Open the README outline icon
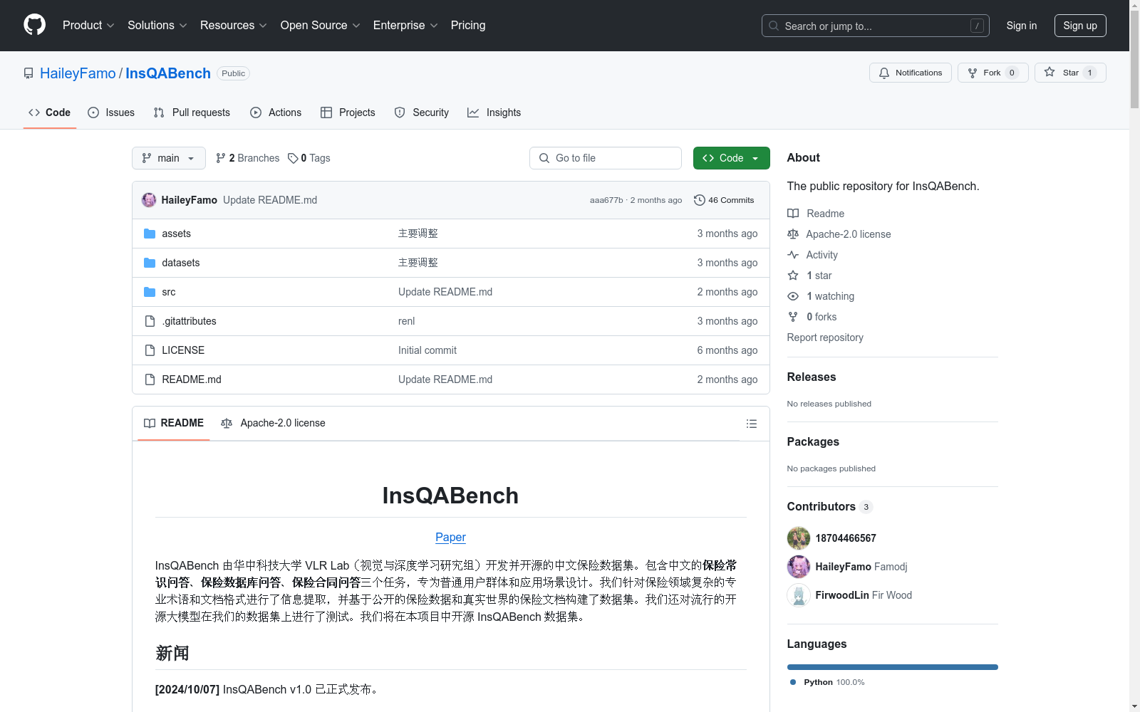1140x712 pixels. pyautogui.click(x=751, y=424)
